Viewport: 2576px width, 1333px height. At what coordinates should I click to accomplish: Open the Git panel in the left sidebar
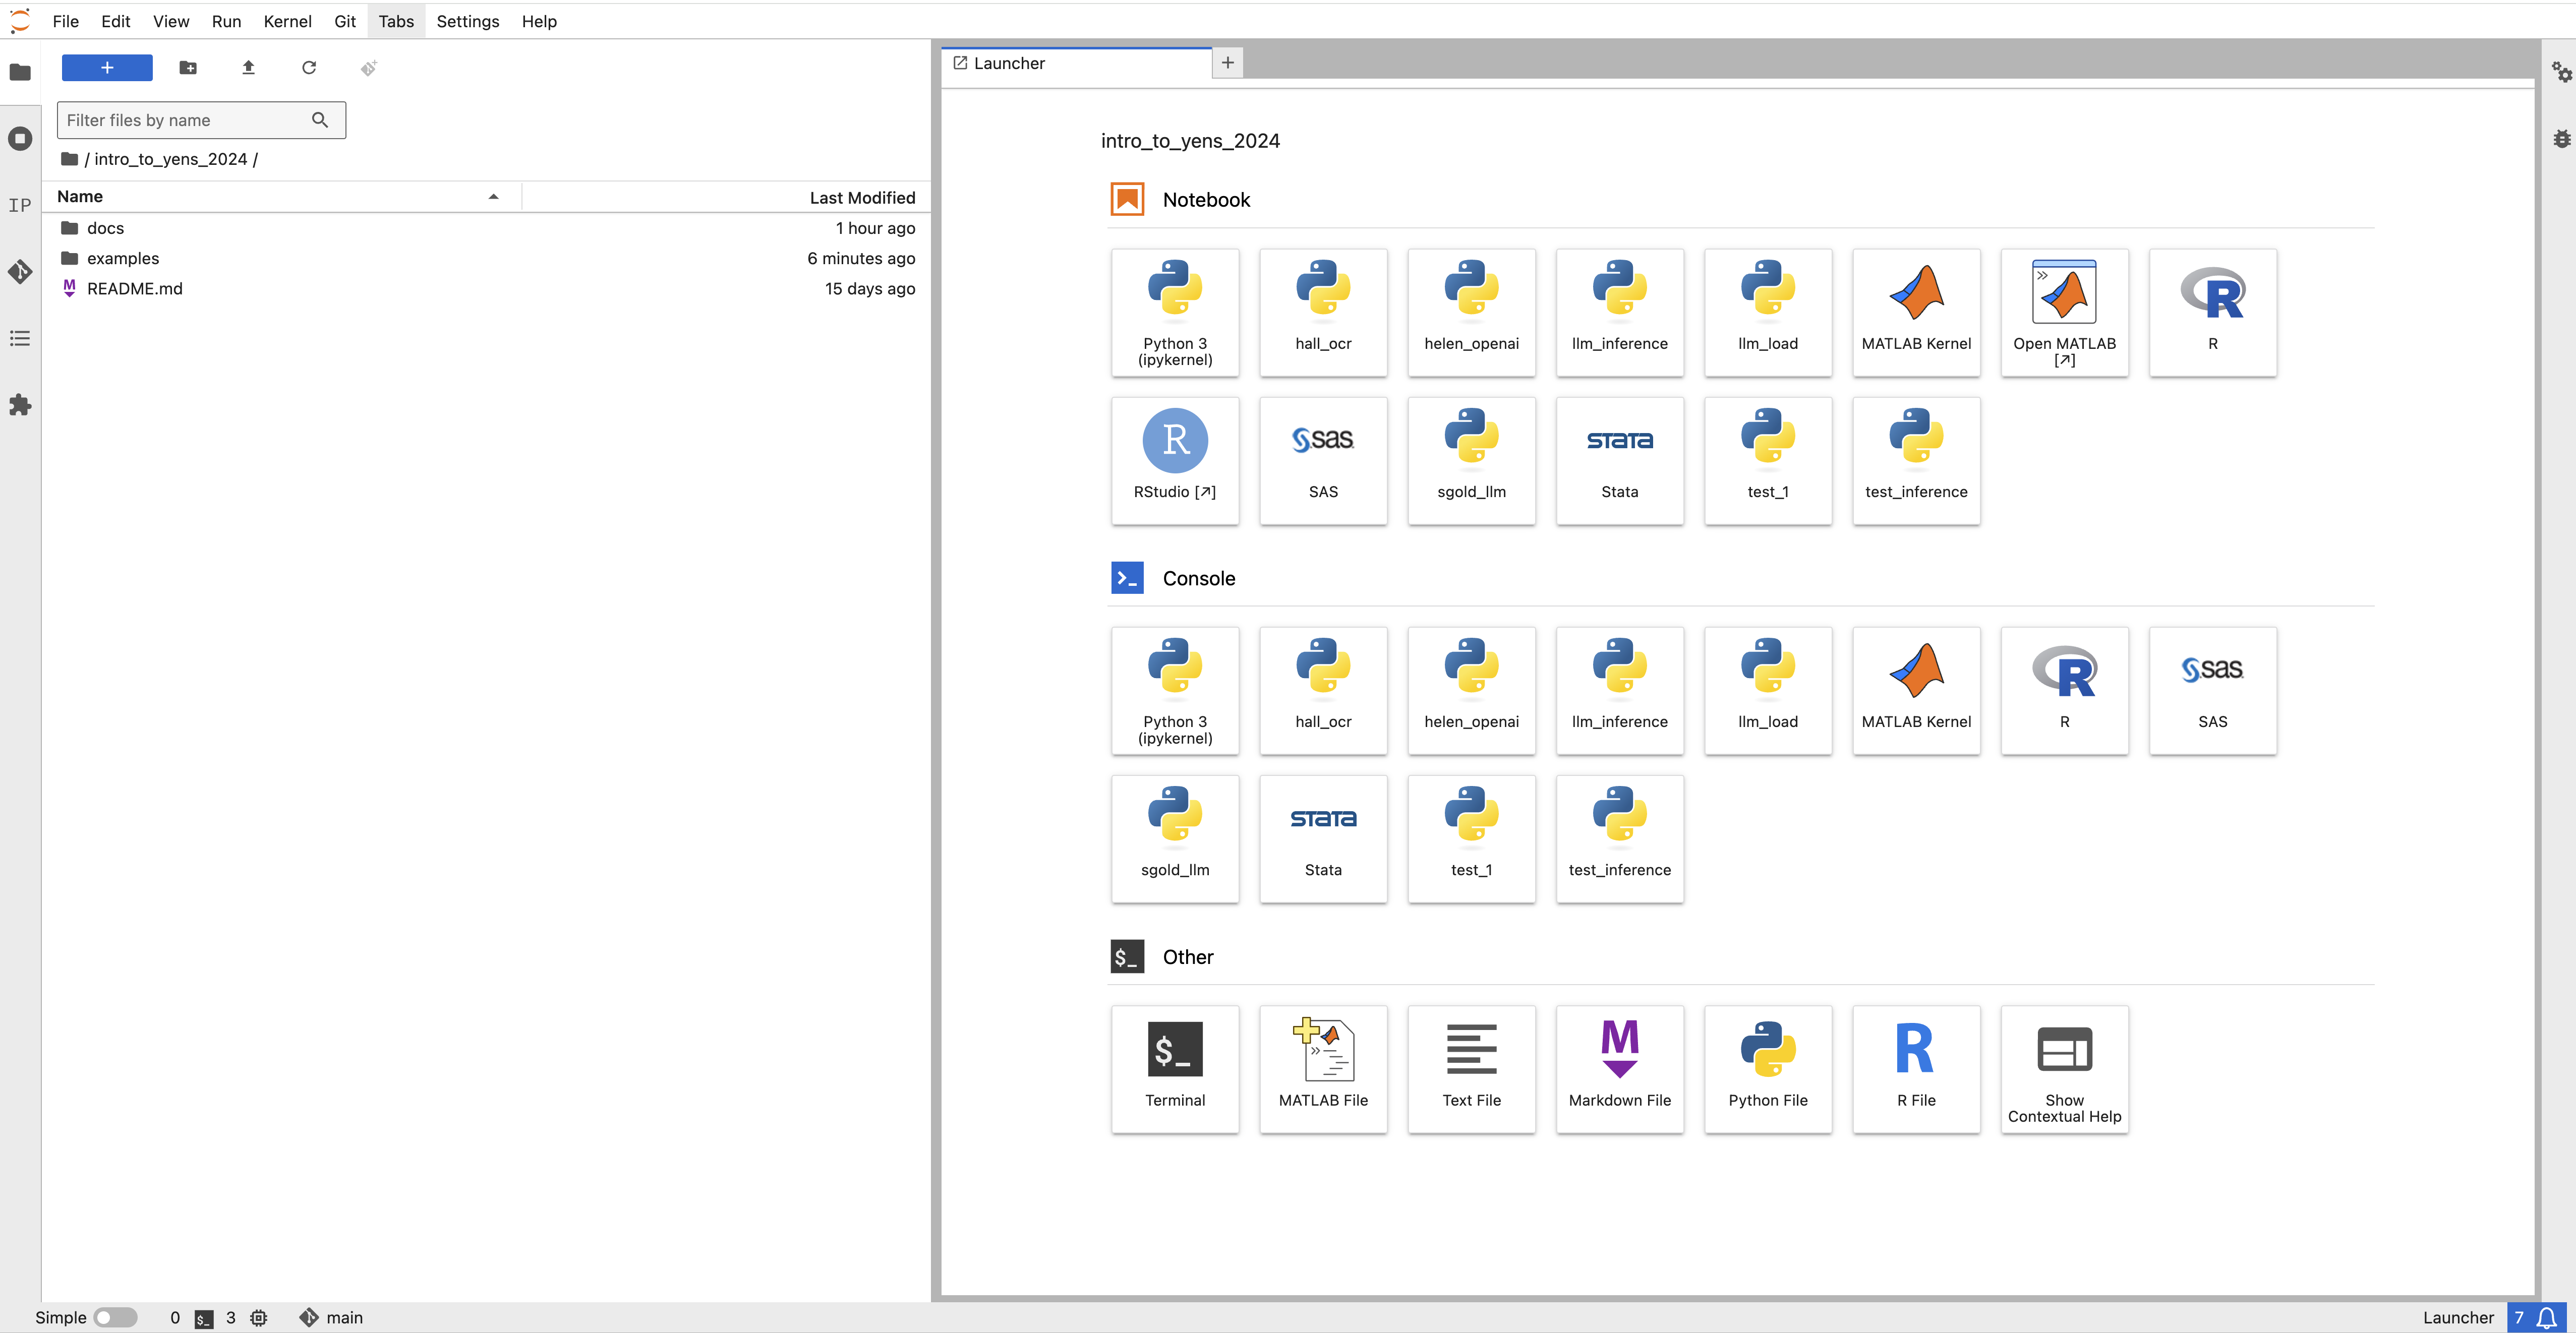(20, 272)
